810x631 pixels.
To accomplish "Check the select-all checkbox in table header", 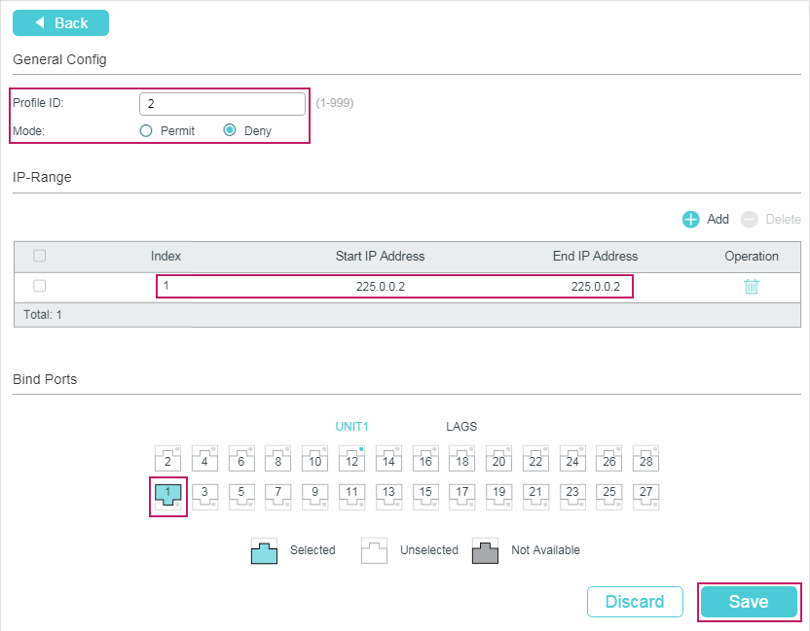I will 40,256.
